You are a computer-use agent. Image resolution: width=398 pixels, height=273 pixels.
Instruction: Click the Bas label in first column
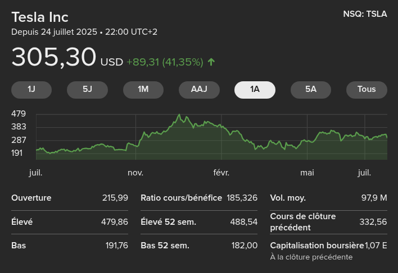point(19,246)
